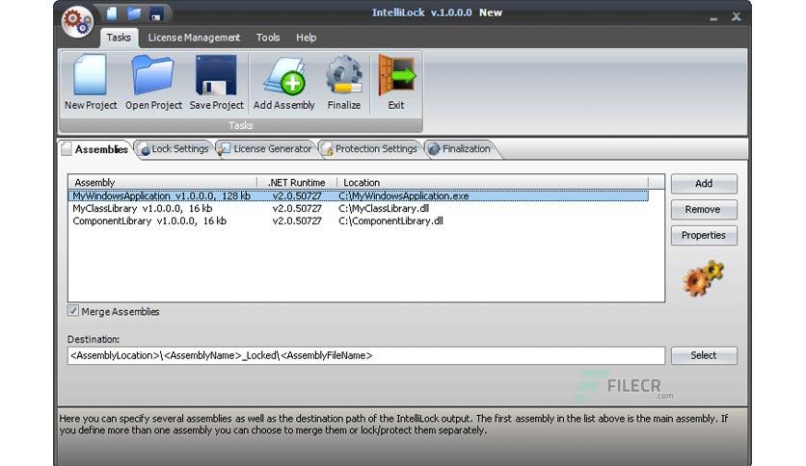Minimize the IntelliLock window
The height and width of the screenshot is (466, 806).
(x=713, y=17)
